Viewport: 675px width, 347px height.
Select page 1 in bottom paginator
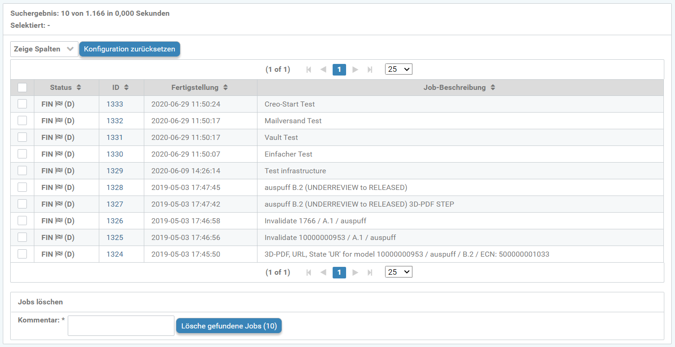(339, 272)
